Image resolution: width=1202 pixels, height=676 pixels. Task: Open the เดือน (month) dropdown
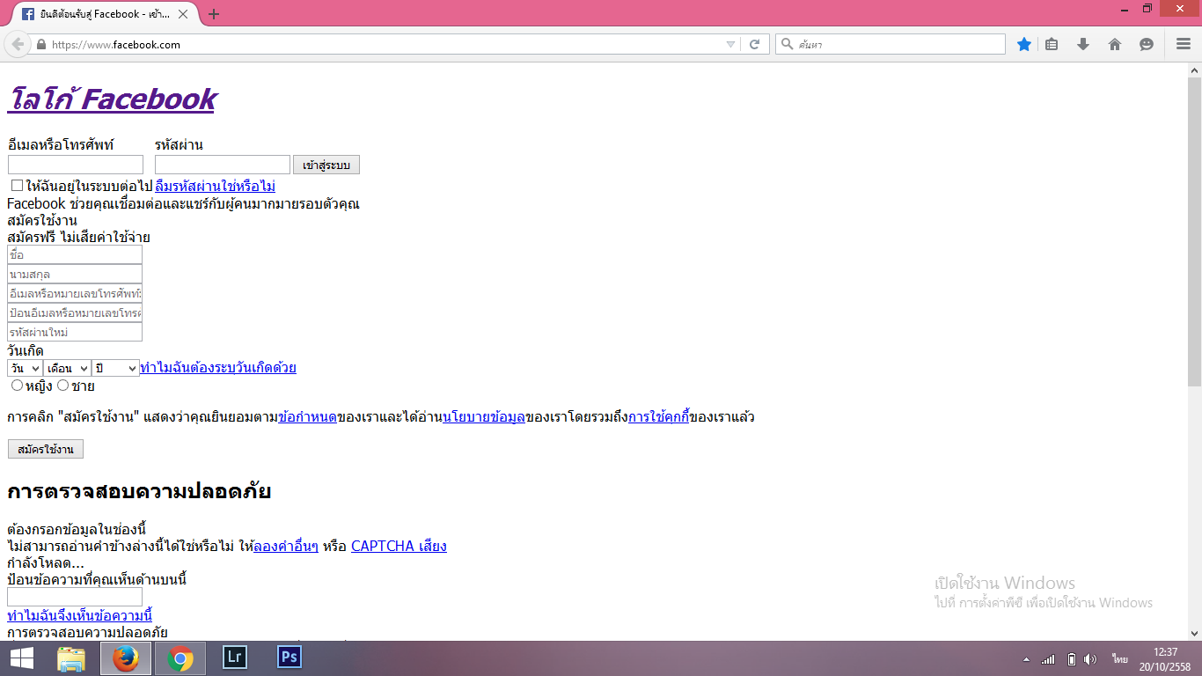click(67, 368)
